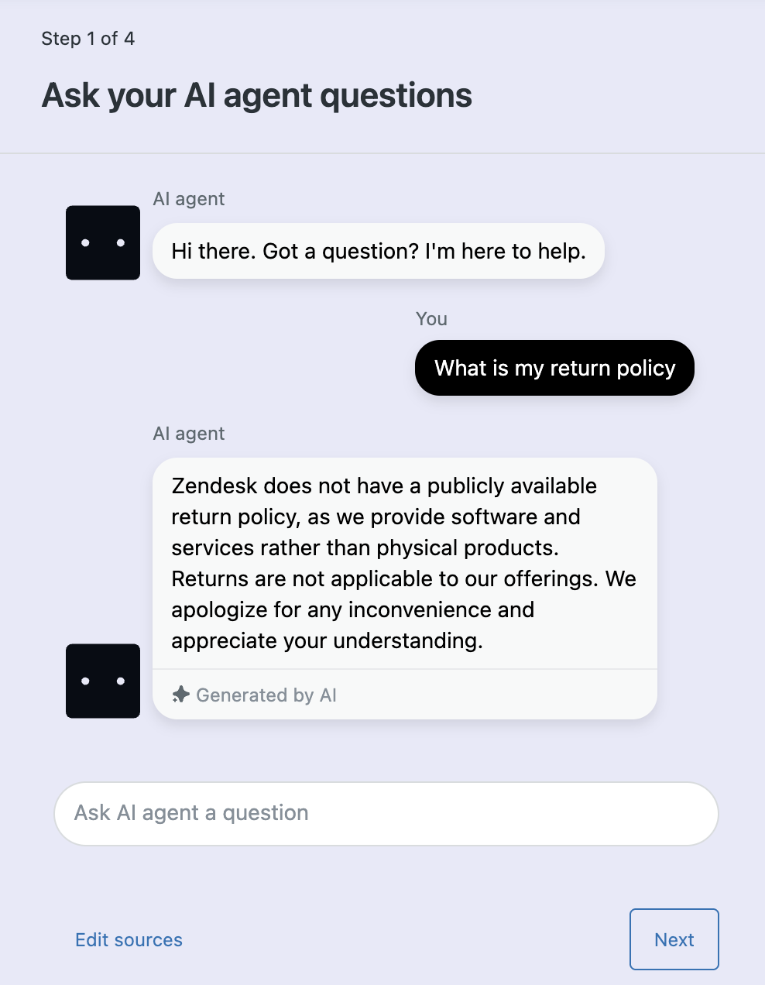Click the sparkle icon next to Generated by AI

180,695
